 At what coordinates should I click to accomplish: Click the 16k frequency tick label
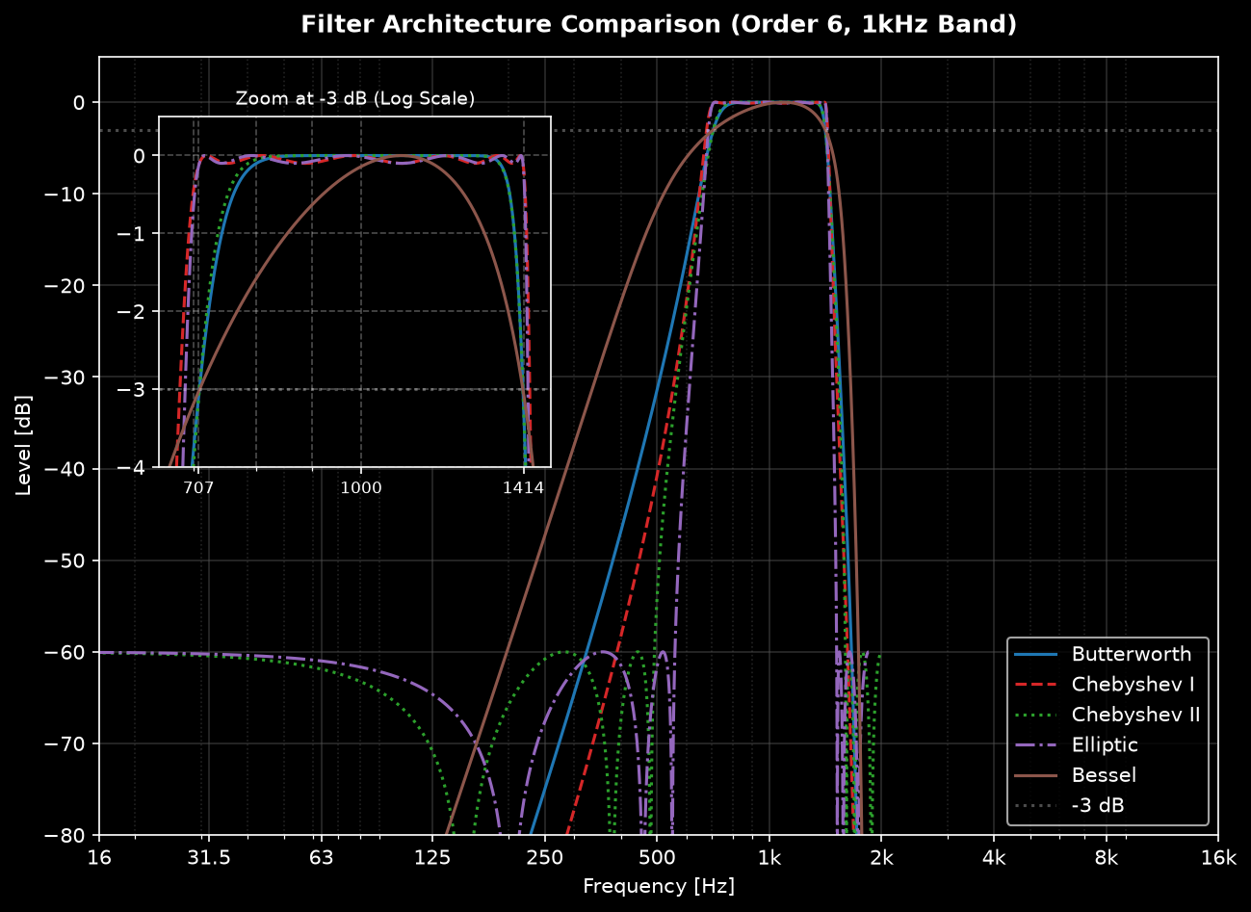click(1218, 859)
